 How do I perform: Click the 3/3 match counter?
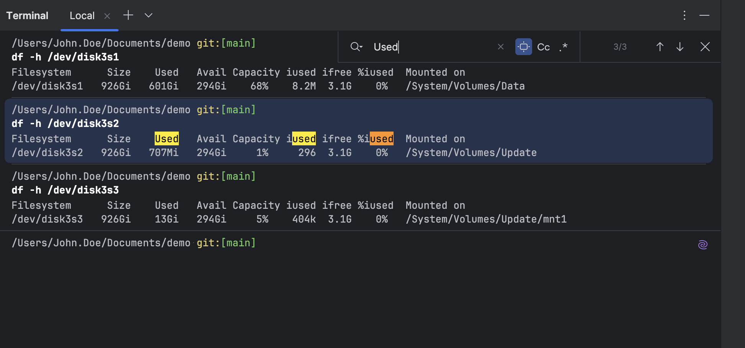(x=620, y=47)
